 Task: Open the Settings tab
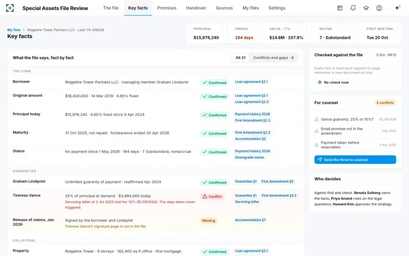(277, 8)
